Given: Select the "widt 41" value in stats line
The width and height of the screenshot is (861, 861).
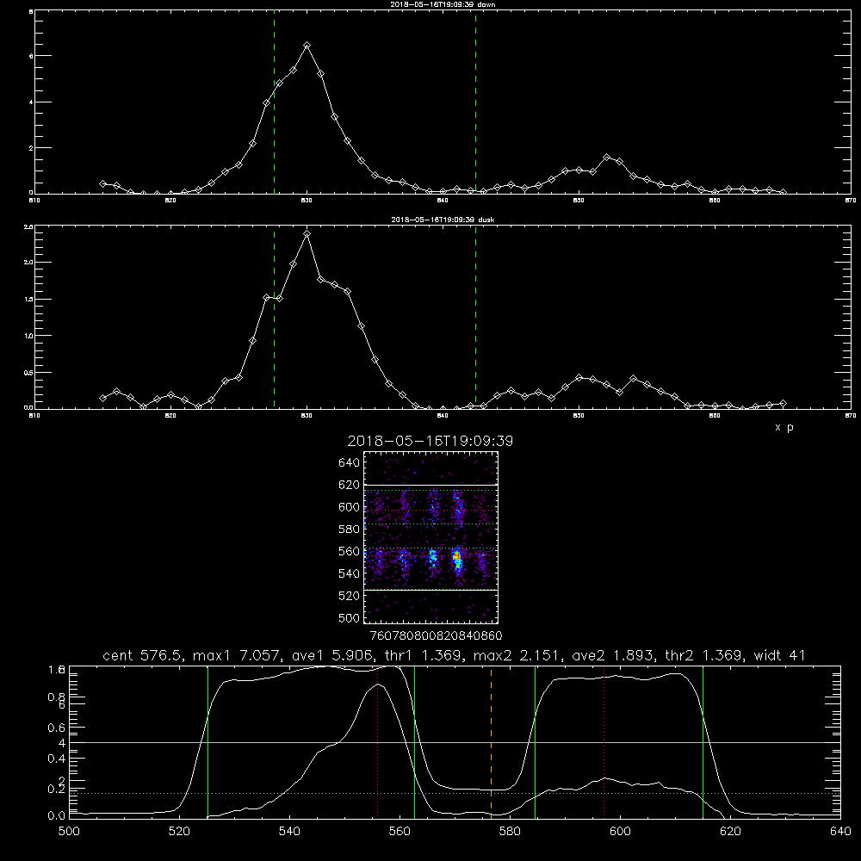Looking at the screenshot, I should tap(780, 655).
